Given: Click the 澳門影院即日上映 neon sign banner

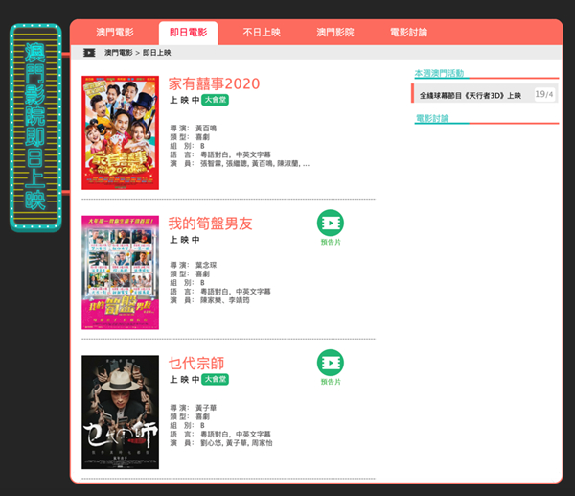Looking at the screenshot, I should point(35,128).
